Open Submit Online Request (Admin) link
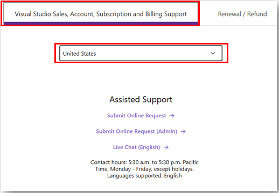Image resolution: width=279 pixels, height=193 pixels. tap(141, 131)
